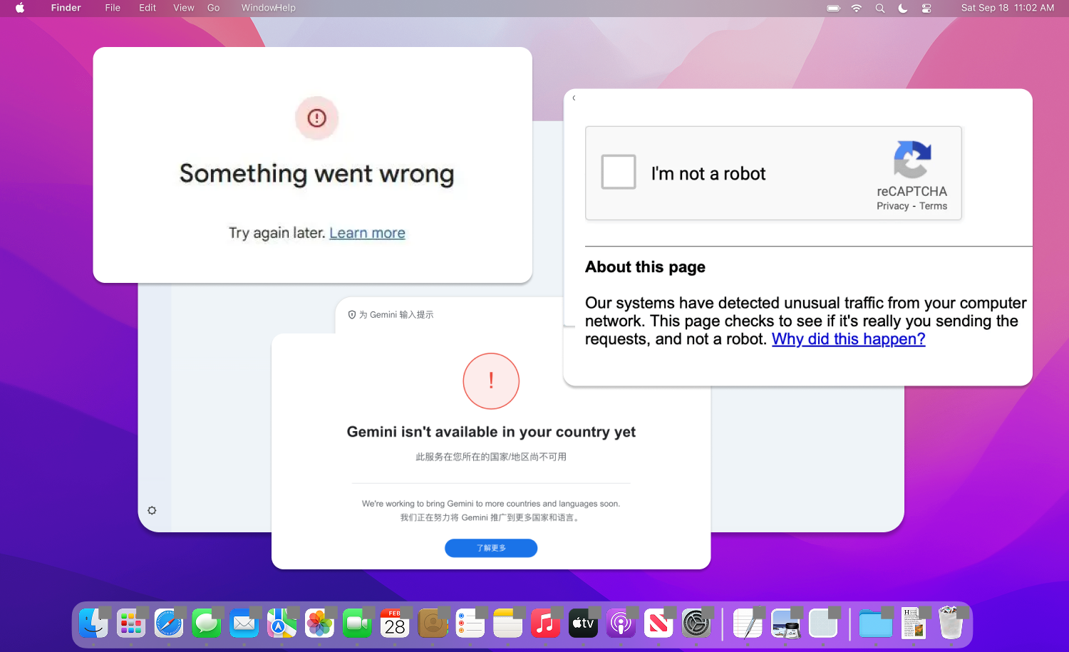The height and width of the screenshot is (652, 1069).
Task: Open the Apple menu
Action: point(20,8)
